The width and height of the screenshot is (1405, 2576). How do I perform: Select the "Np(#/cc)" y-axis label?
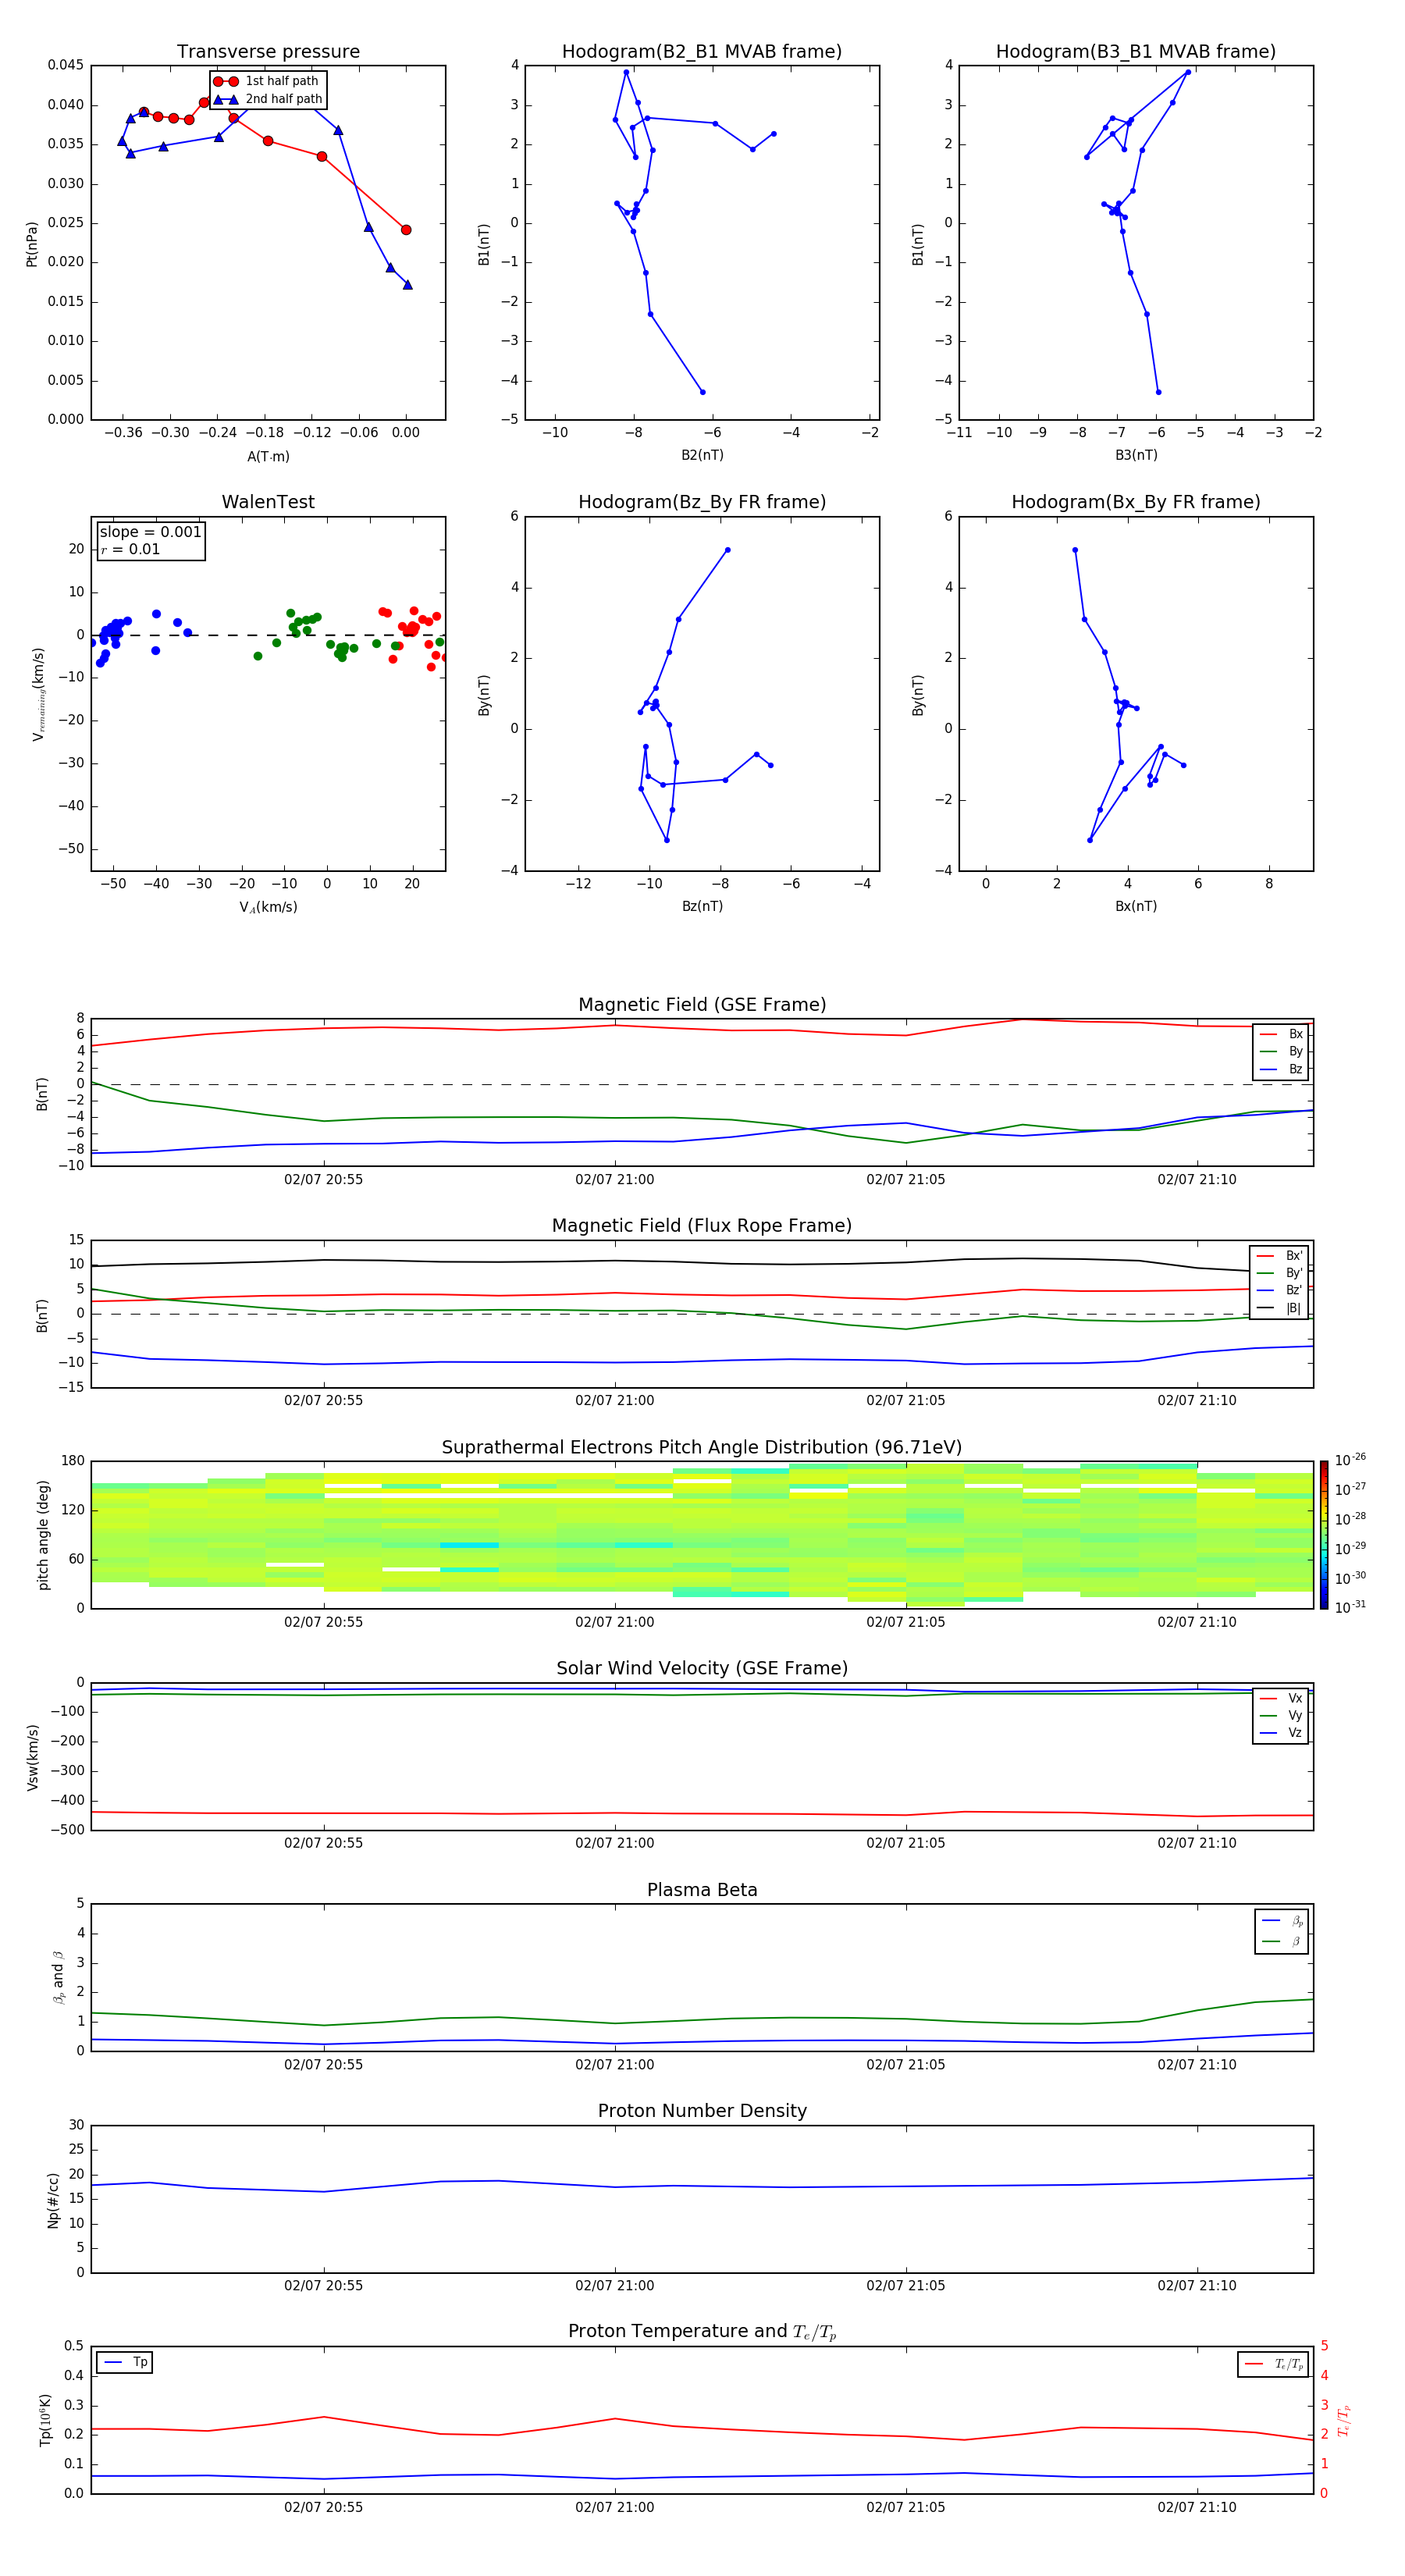pyautogui.click(x=53, y=2200)
